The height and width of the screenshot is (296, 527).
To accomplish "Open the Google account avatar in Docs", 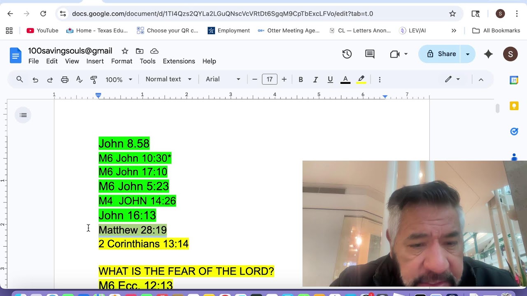I will [511, 54].
